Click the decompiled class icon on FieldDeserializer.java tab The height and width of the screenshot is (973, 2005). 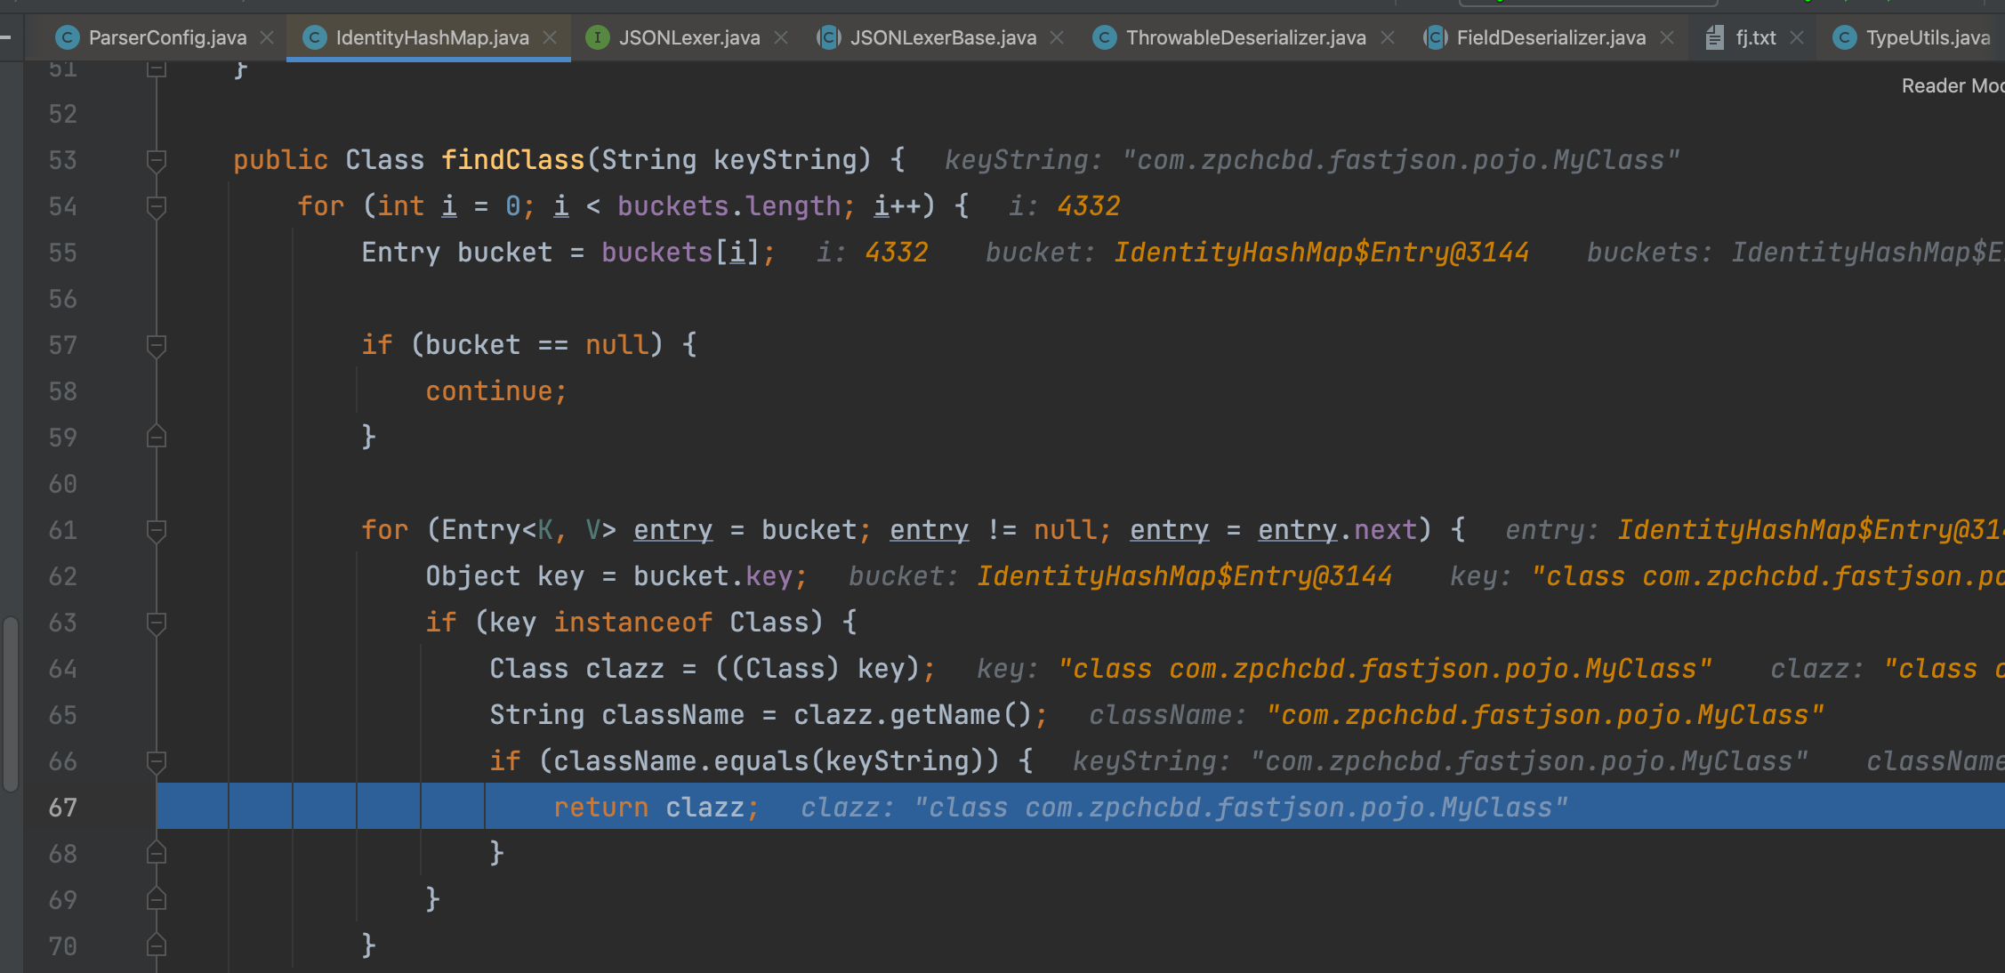point(1436,37)
